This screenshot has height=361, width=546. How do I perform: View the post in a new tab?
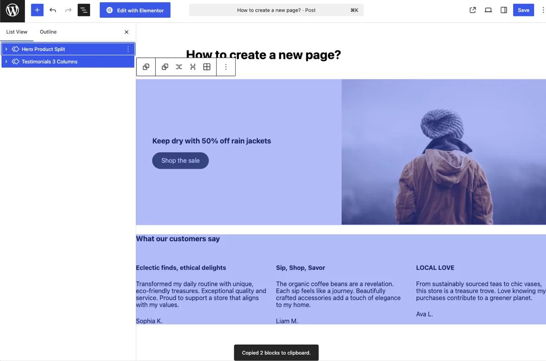[x=473, y=10]
